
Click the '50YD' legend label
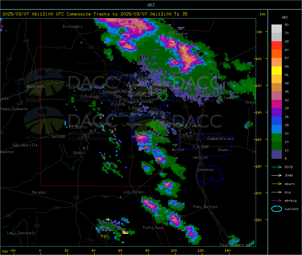(289, 167)
